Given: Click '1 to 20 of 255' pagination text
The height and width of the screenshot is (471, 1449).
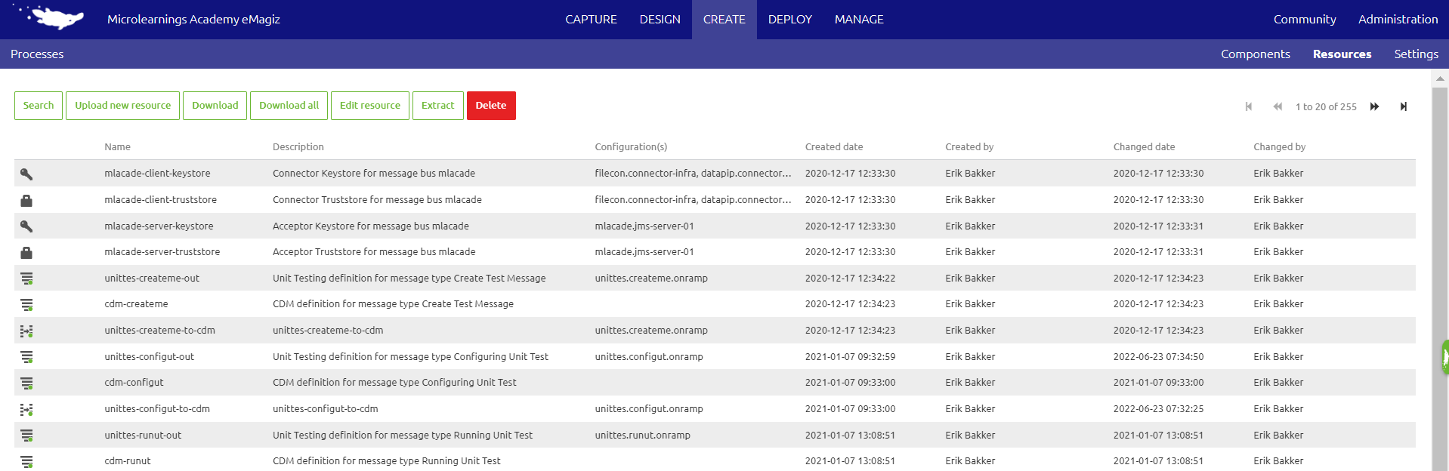Looking at the screenshot, I should [x=1326, y=107].
